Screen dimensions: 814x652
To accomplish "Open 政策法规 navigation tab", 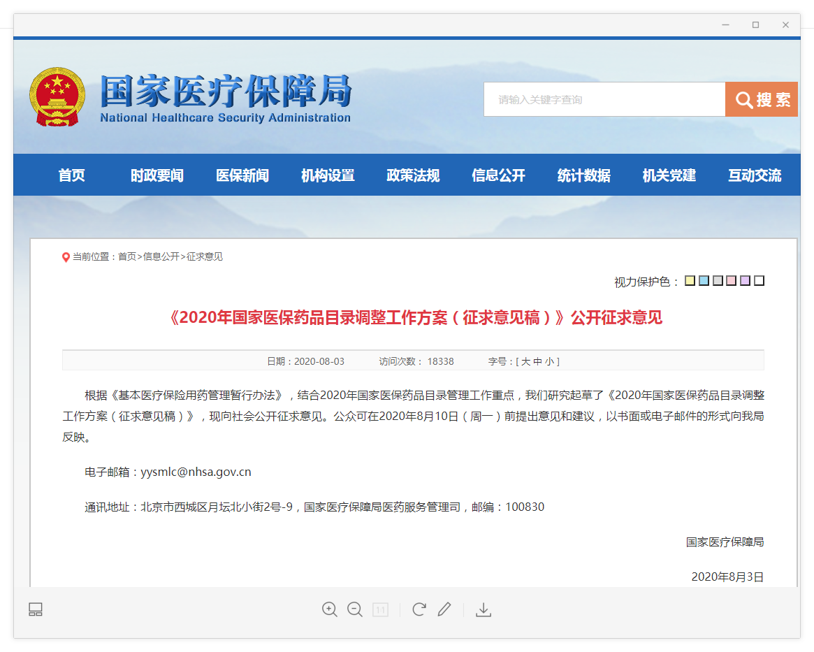I will (x=413, y=175).
